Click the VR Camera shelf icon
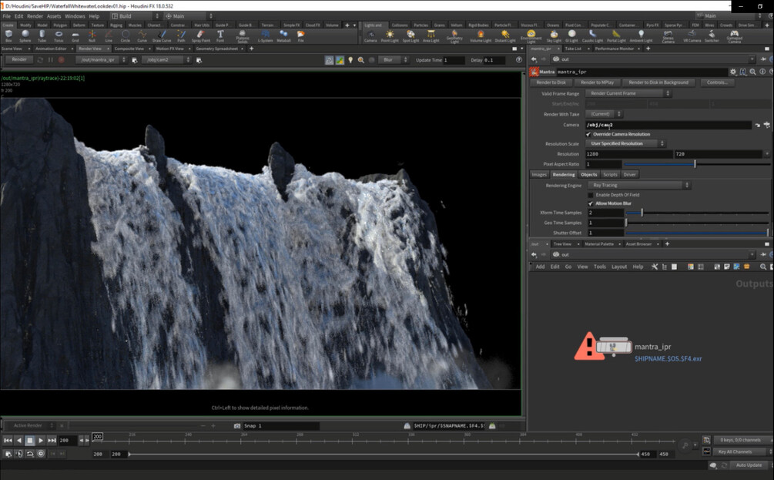Image resolution: width=774 pixels, height=480 pixels. tap(691, 35)
